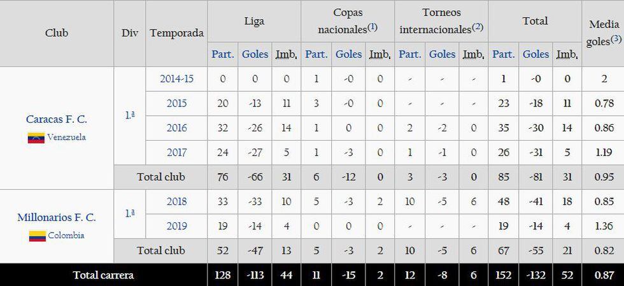This screenshot has width=624, height=286.
Task: Open the 2017 season link
Action: tap(176, 152)
